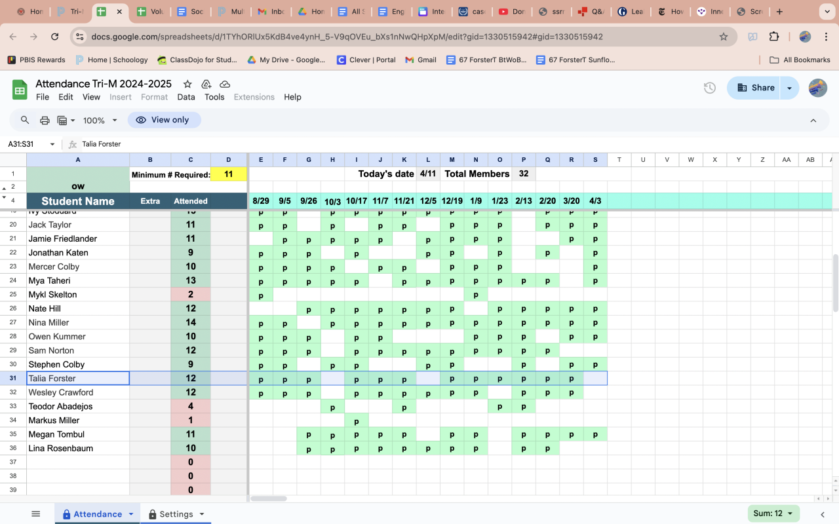Image resolution: width=839 pixels, height=524 pixels.
Task: Open the Google Sheets home icon
Action: click(20, 90)
